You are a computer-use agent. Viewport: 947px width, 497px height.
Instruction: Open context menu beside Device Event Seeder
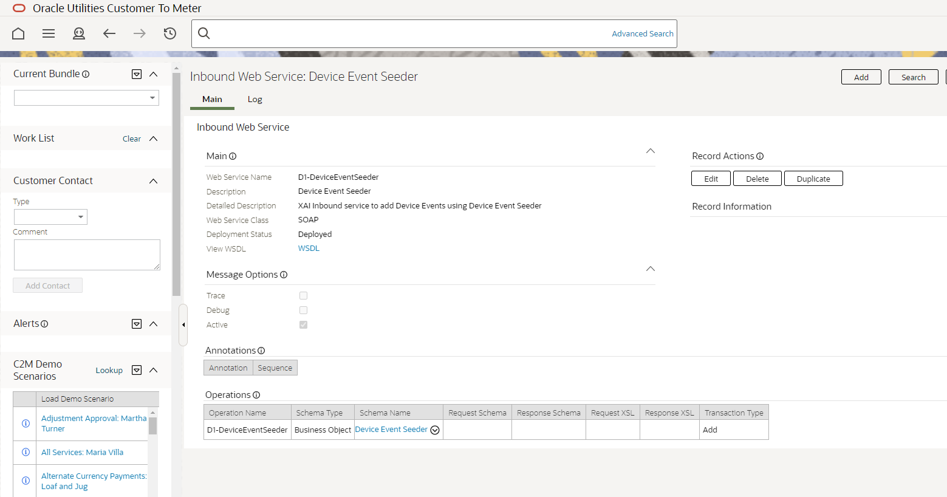click(435, 430)
